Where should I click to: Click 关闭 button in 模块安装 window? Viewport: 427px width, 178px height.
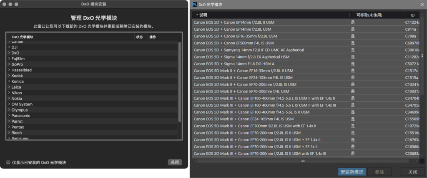175,162
